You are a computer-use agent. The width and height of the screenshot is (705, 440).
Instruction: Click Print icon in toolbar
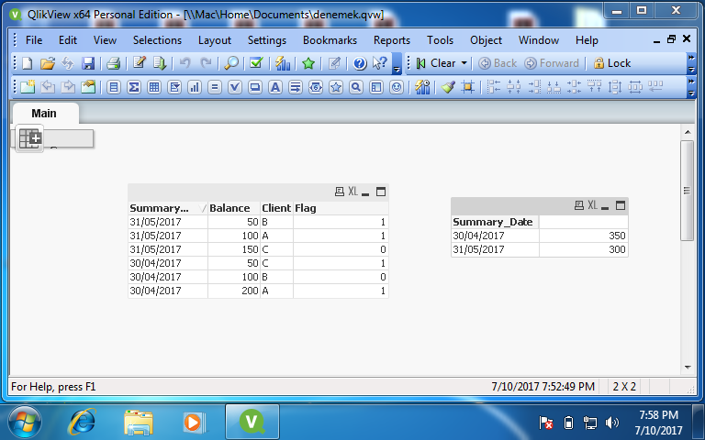tap(113, 63)
